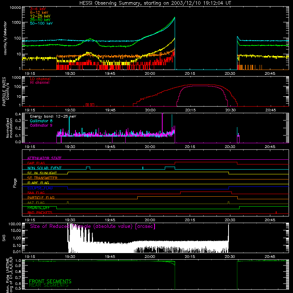The width and height of the screenshot is (293, 293).
Task: Click the GAP FLAG label
Action: click(x=36, y=163)
